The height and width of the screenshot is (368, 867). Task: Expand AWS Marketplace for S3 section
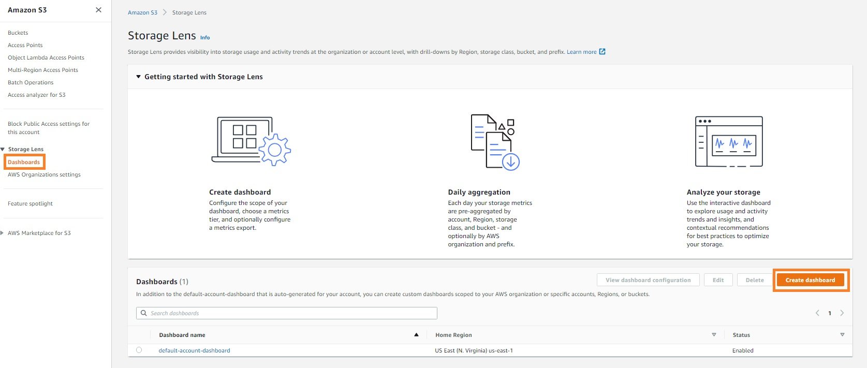point(3,233)
